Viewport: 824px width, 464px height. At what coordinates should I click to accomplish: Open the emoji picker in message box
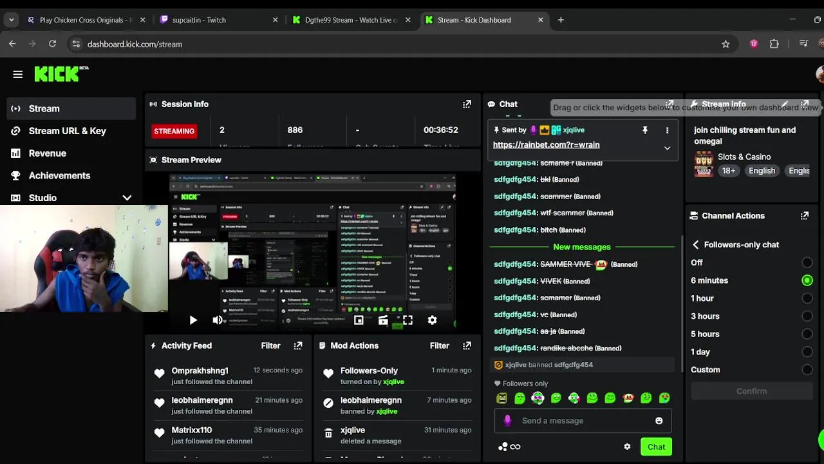coord(659,421)
